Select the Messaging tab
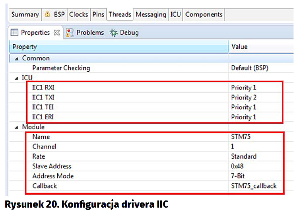301x212 pixels. (x=151, y=15)
